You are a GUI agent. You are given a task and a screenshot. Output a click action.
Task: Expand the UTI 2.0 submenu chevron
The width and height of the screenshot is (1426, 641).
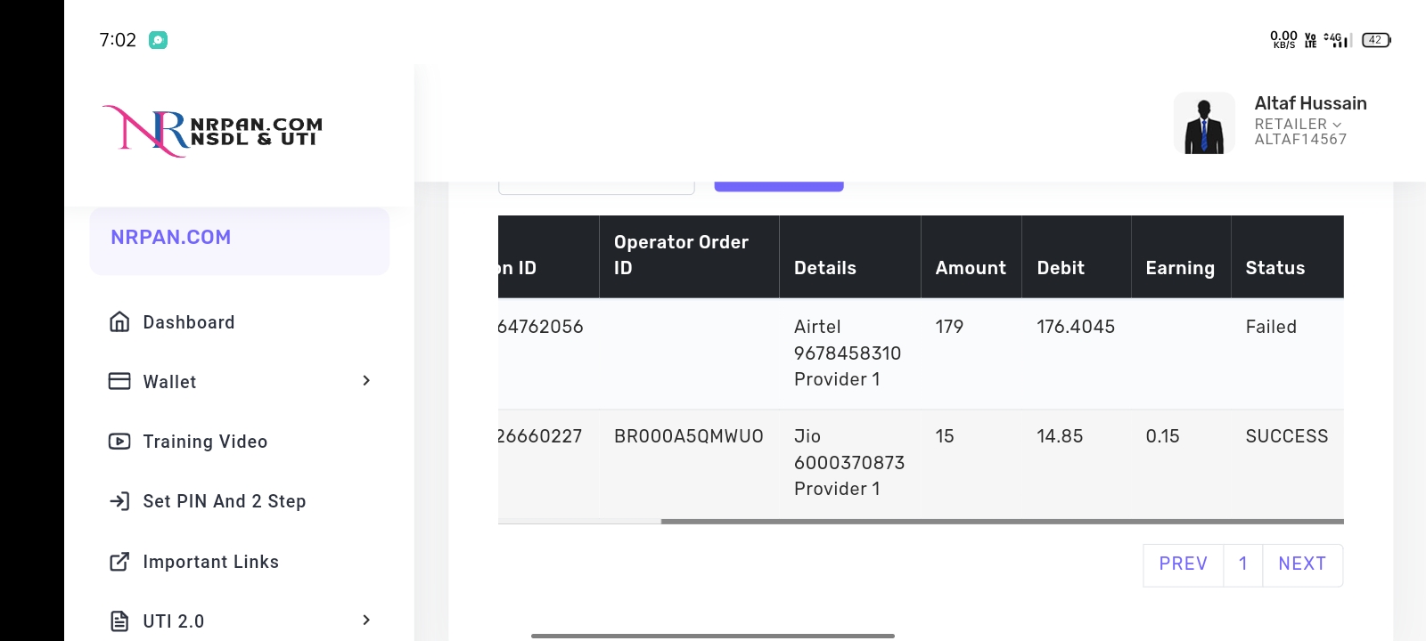(x=366, y=621)
